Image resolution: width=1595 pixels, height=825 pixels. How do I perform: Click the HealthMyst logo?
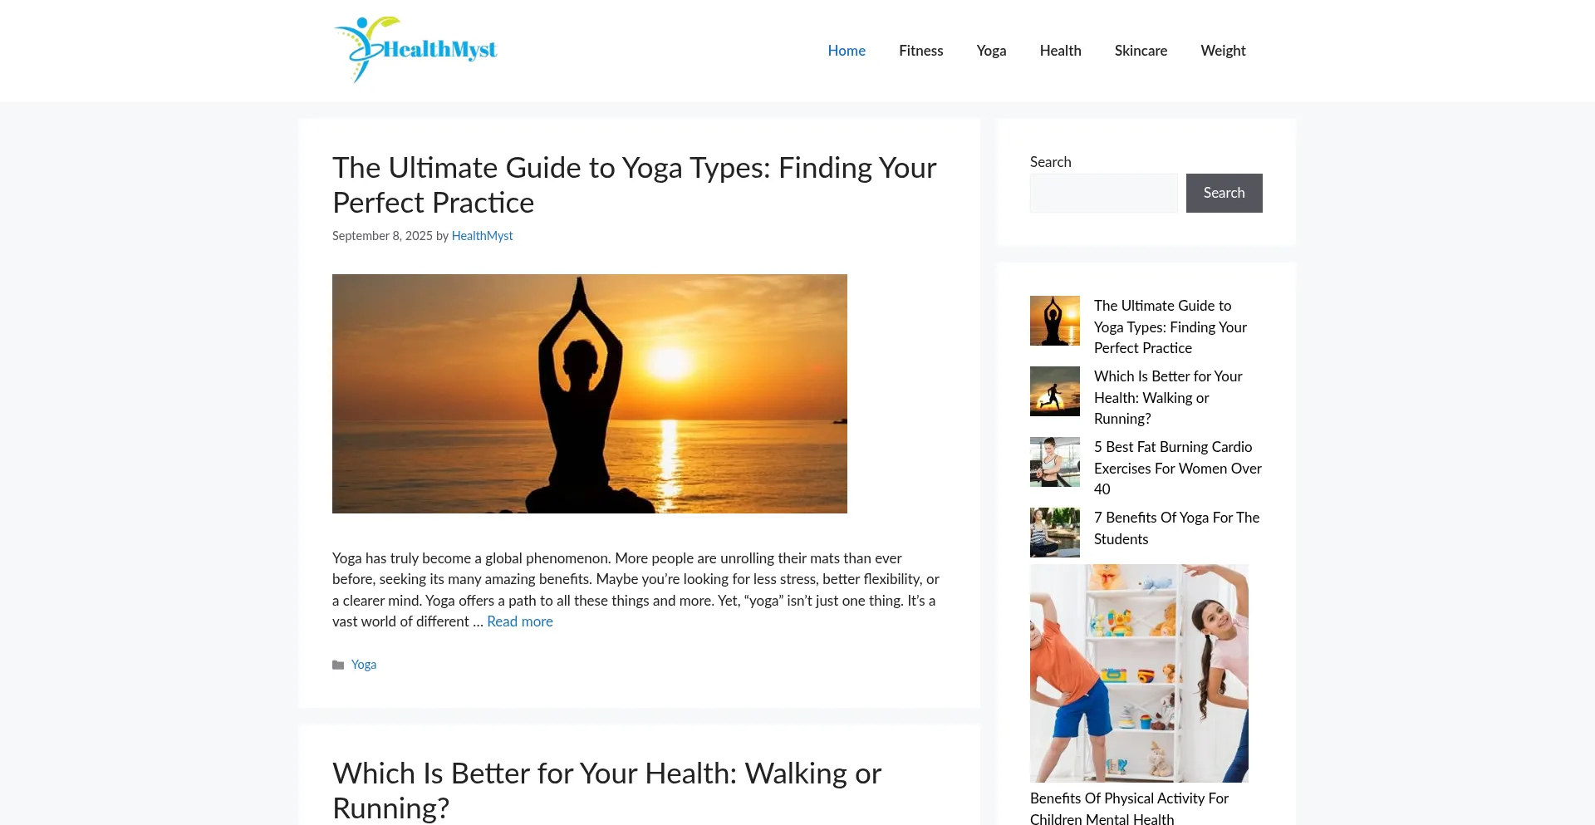[x=415, y=50]
